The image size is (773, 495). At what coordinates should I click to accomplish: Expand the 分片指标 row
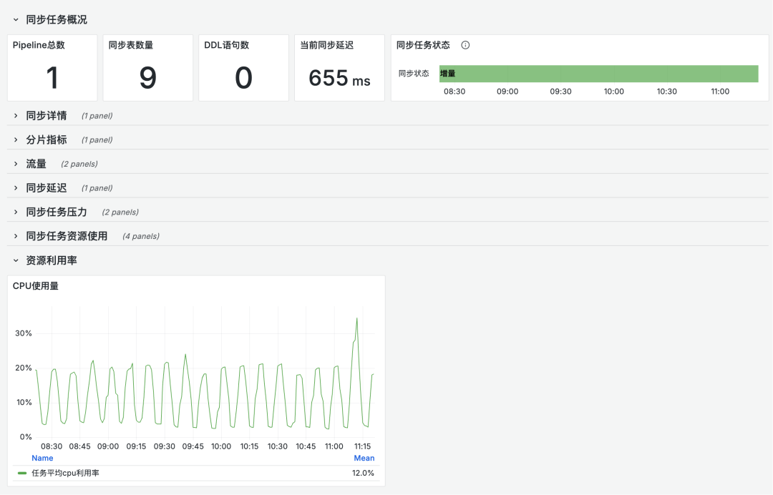pos(16,139)
